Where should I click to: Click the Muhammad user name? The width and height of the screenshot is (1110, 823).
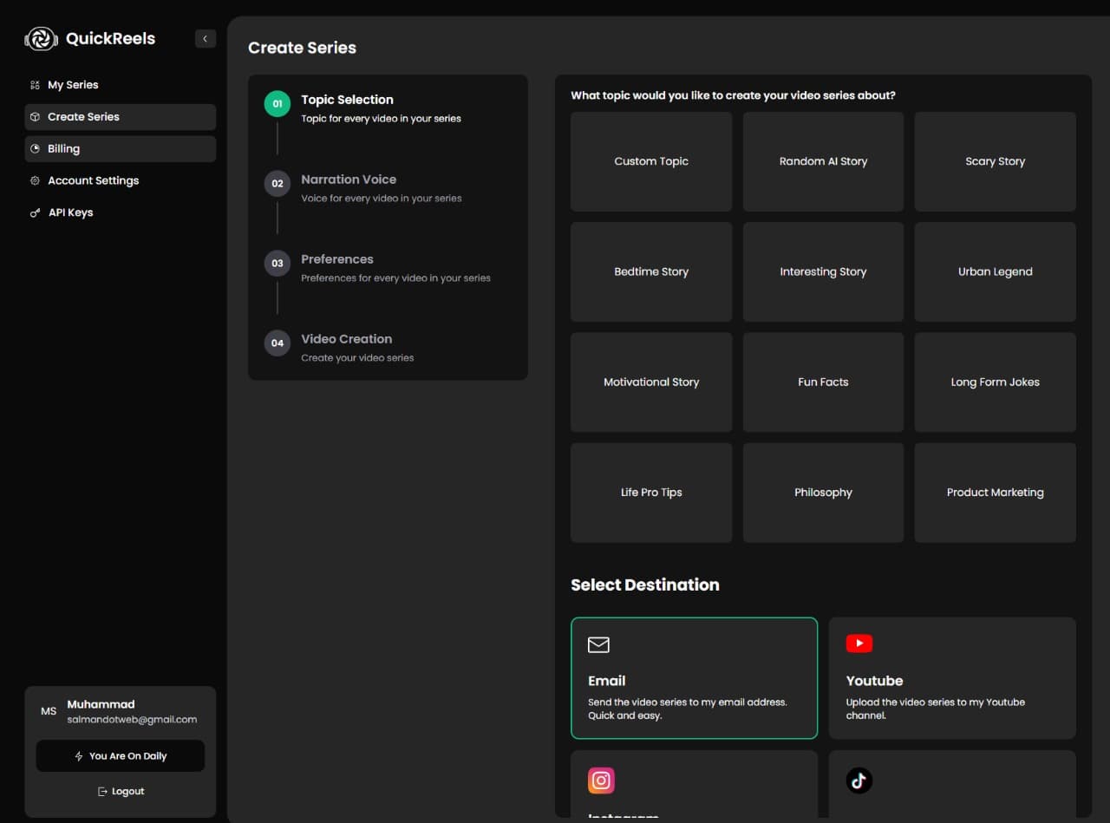coord(101,704)
